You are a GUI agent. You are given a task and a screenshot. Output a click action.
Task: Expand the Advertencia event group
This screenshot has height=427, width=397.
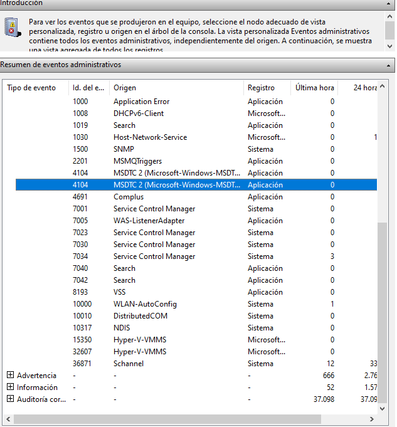tap(10, 375)
